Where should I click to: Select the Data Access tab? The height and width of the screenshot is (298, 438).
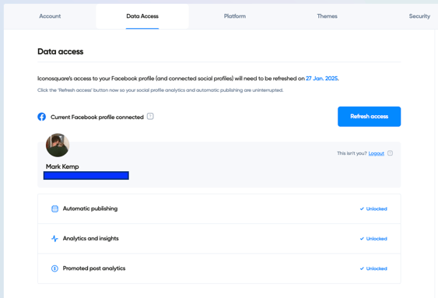tap(142, 16)
